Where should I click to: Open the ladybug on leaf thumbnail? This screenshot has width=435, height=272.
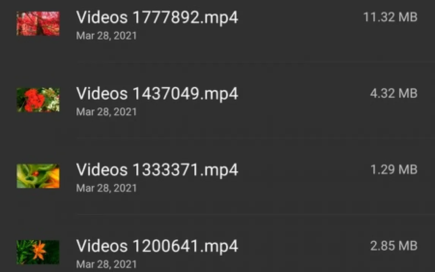click(38, 176)
